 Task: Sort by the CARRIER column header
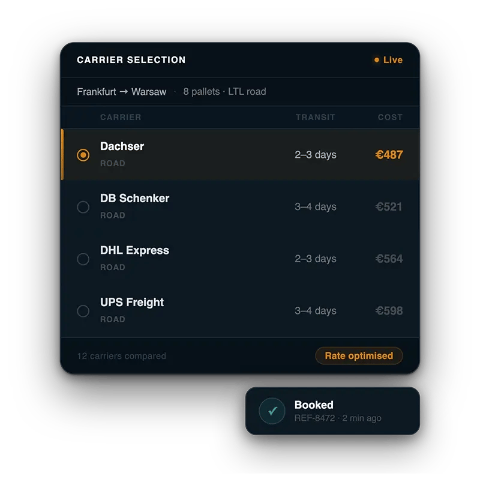[121, 117]
